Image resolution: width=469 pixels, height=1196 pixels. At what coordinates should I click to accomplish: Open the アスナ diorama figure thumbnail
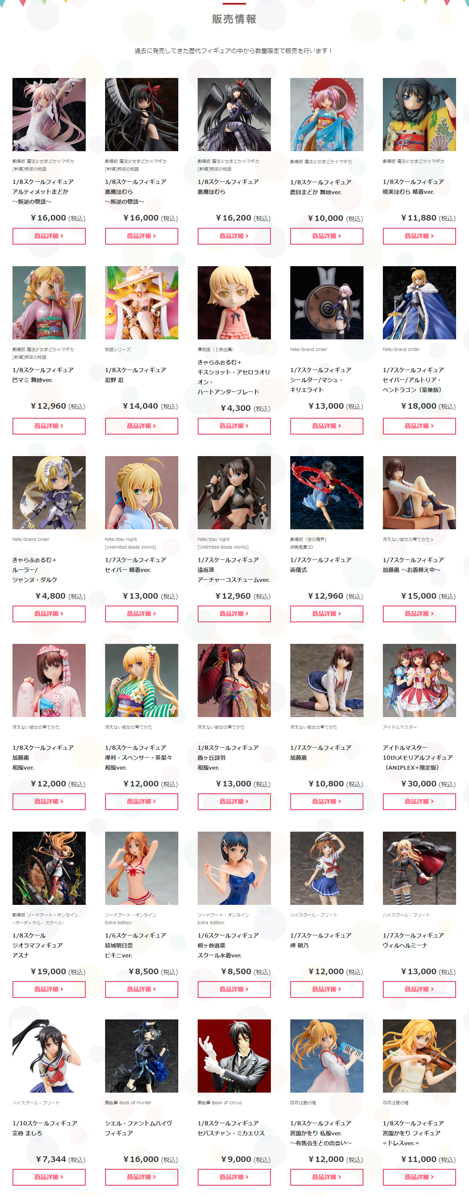point(49,868)
